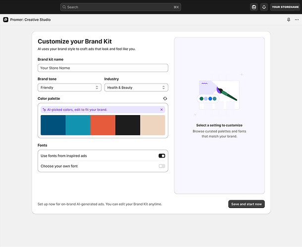This screenshot has height=247, width=302.
Task: Regenerate the color palette with refresh icon
Action: (x=165, y=99)
